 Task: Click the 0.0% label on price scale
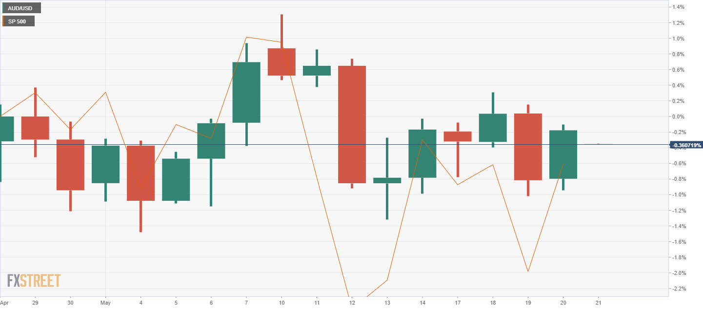tap(679, 116)
